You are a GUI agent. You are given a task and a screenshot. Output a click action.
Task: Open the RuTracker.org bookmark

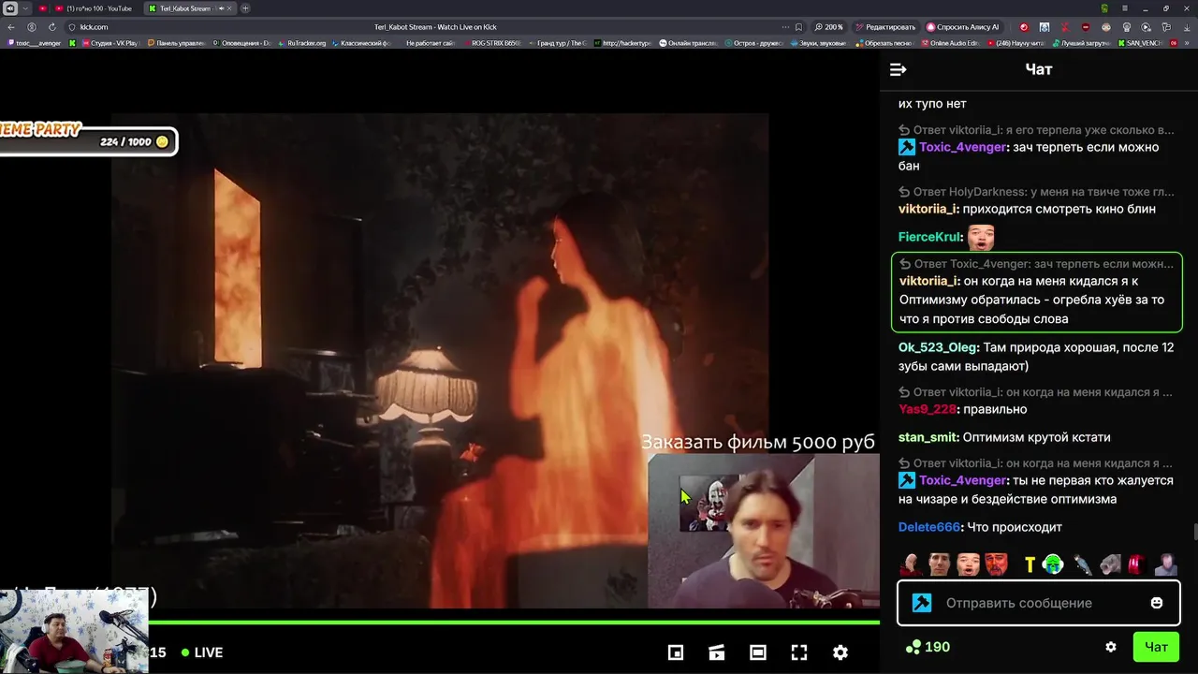(302, 43)
